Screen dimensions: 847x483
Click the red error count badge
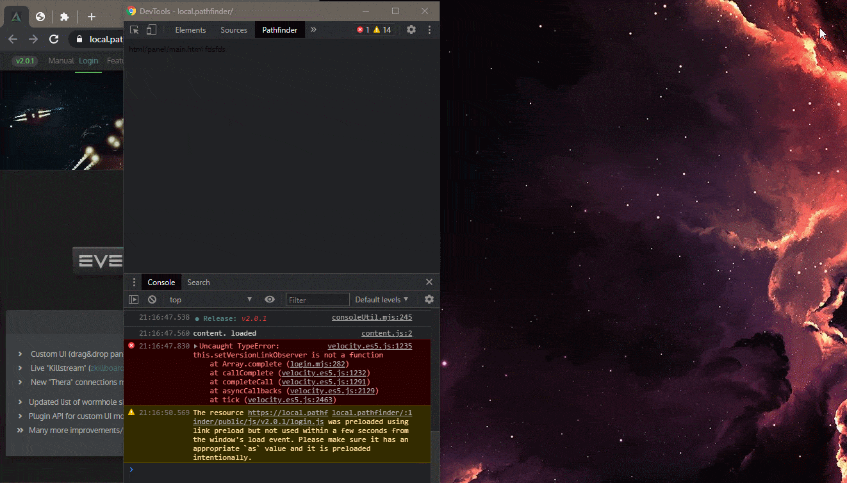point(363,30)
